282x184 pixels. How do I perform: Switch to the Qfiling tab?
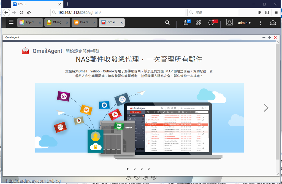[x=57, y=23]
